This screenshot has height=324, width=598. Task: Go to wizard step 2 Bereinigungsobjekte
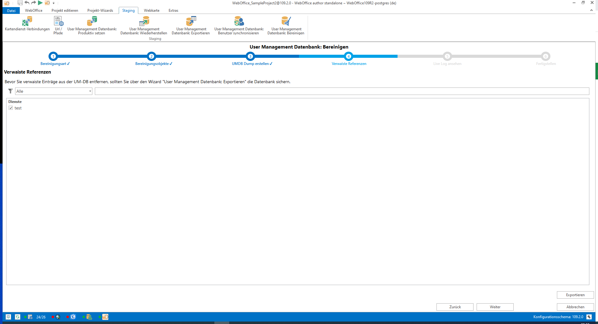[151, 56]
